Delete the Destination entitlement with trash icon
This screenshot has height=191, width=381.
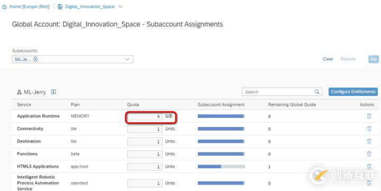(x=369, y=141)
